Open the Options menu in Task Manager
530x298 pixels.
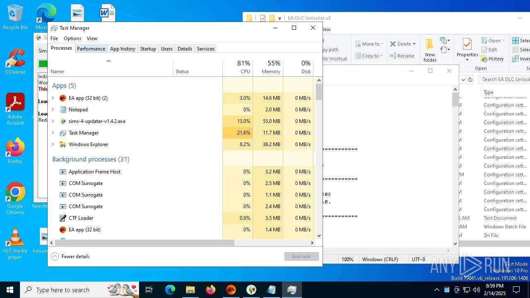(x=72, y=38)
